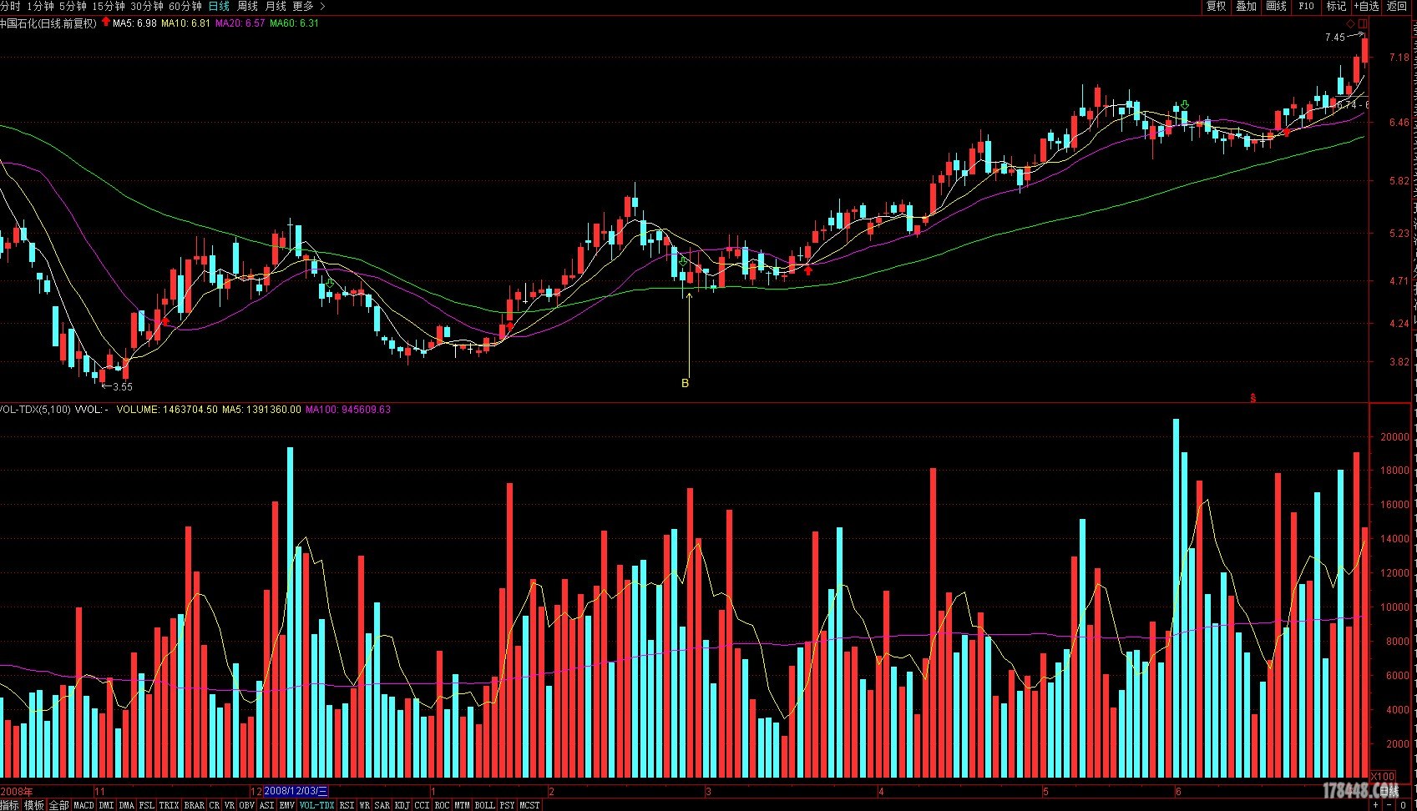Switch to MCST indicator

click(529, 805)
